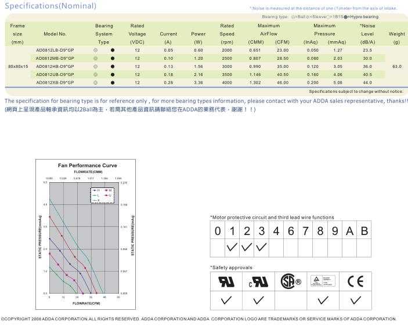This screenshot has height=329, width=408.
Task: Click the function code A cell
Action: (349, 231)
